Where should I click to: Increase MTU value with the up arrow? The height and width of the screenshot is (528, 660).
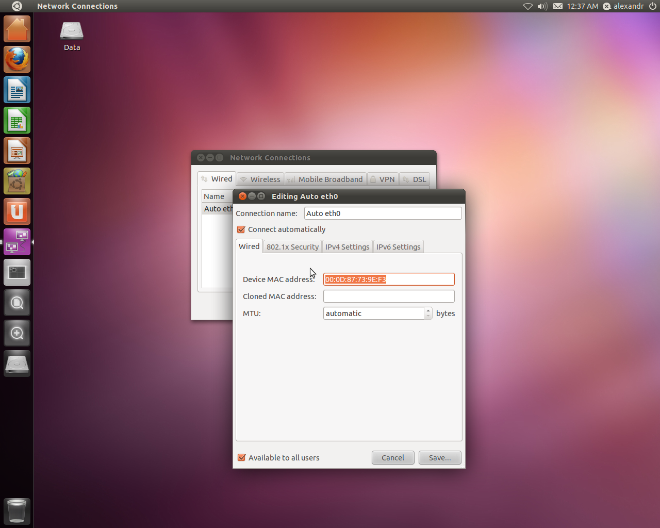click(x=428, y=310)
